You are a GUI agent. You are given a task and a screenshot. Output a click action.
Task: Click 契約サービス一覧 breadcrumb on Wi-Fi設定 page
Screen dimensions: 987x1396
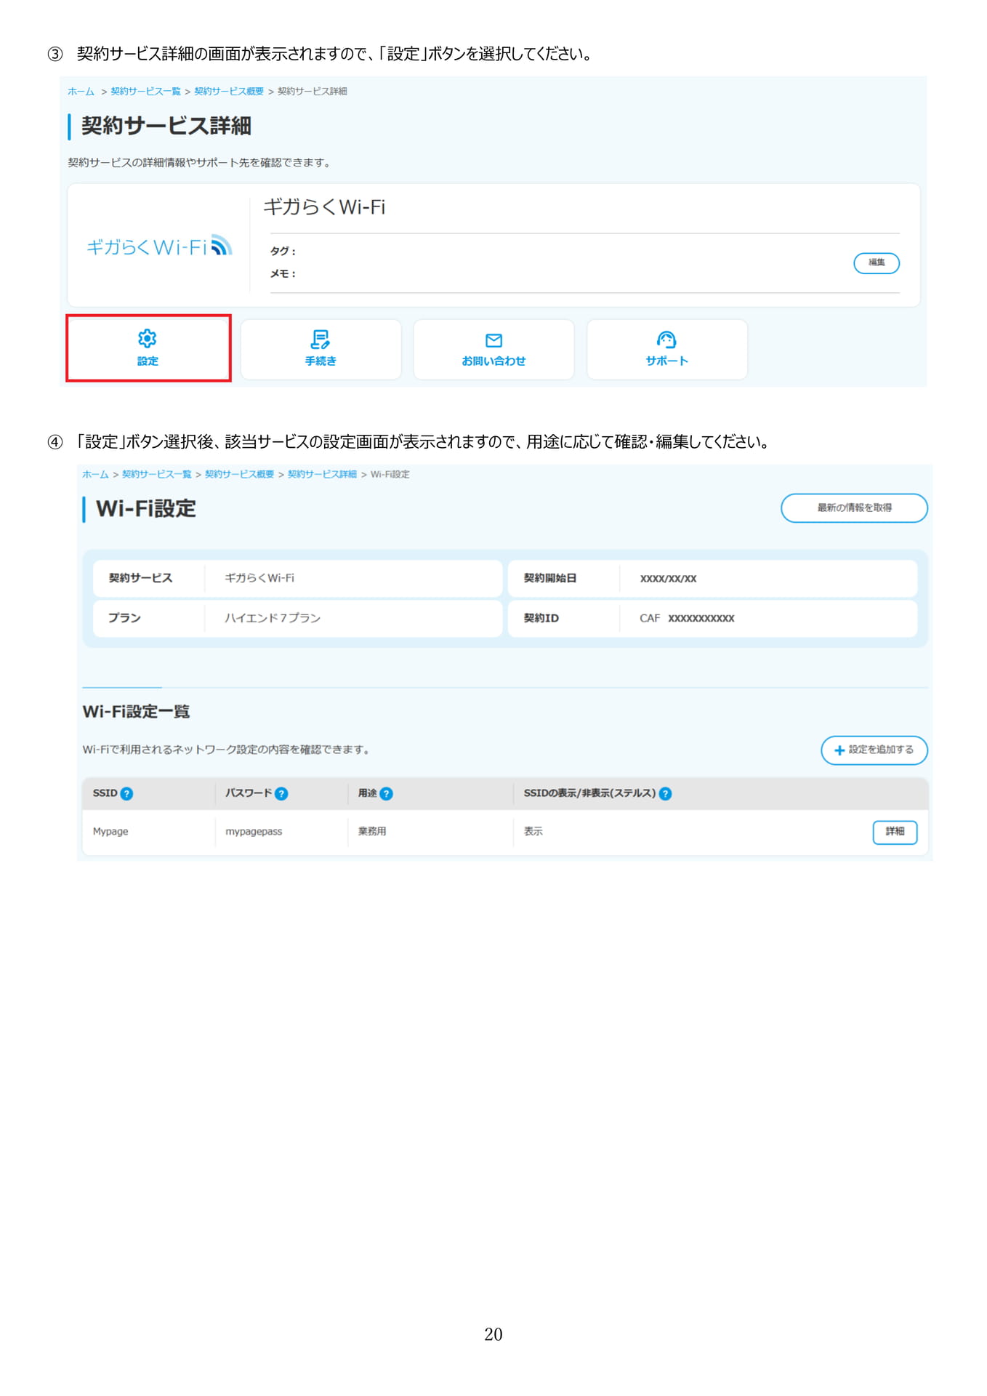(x=157, y=474)
